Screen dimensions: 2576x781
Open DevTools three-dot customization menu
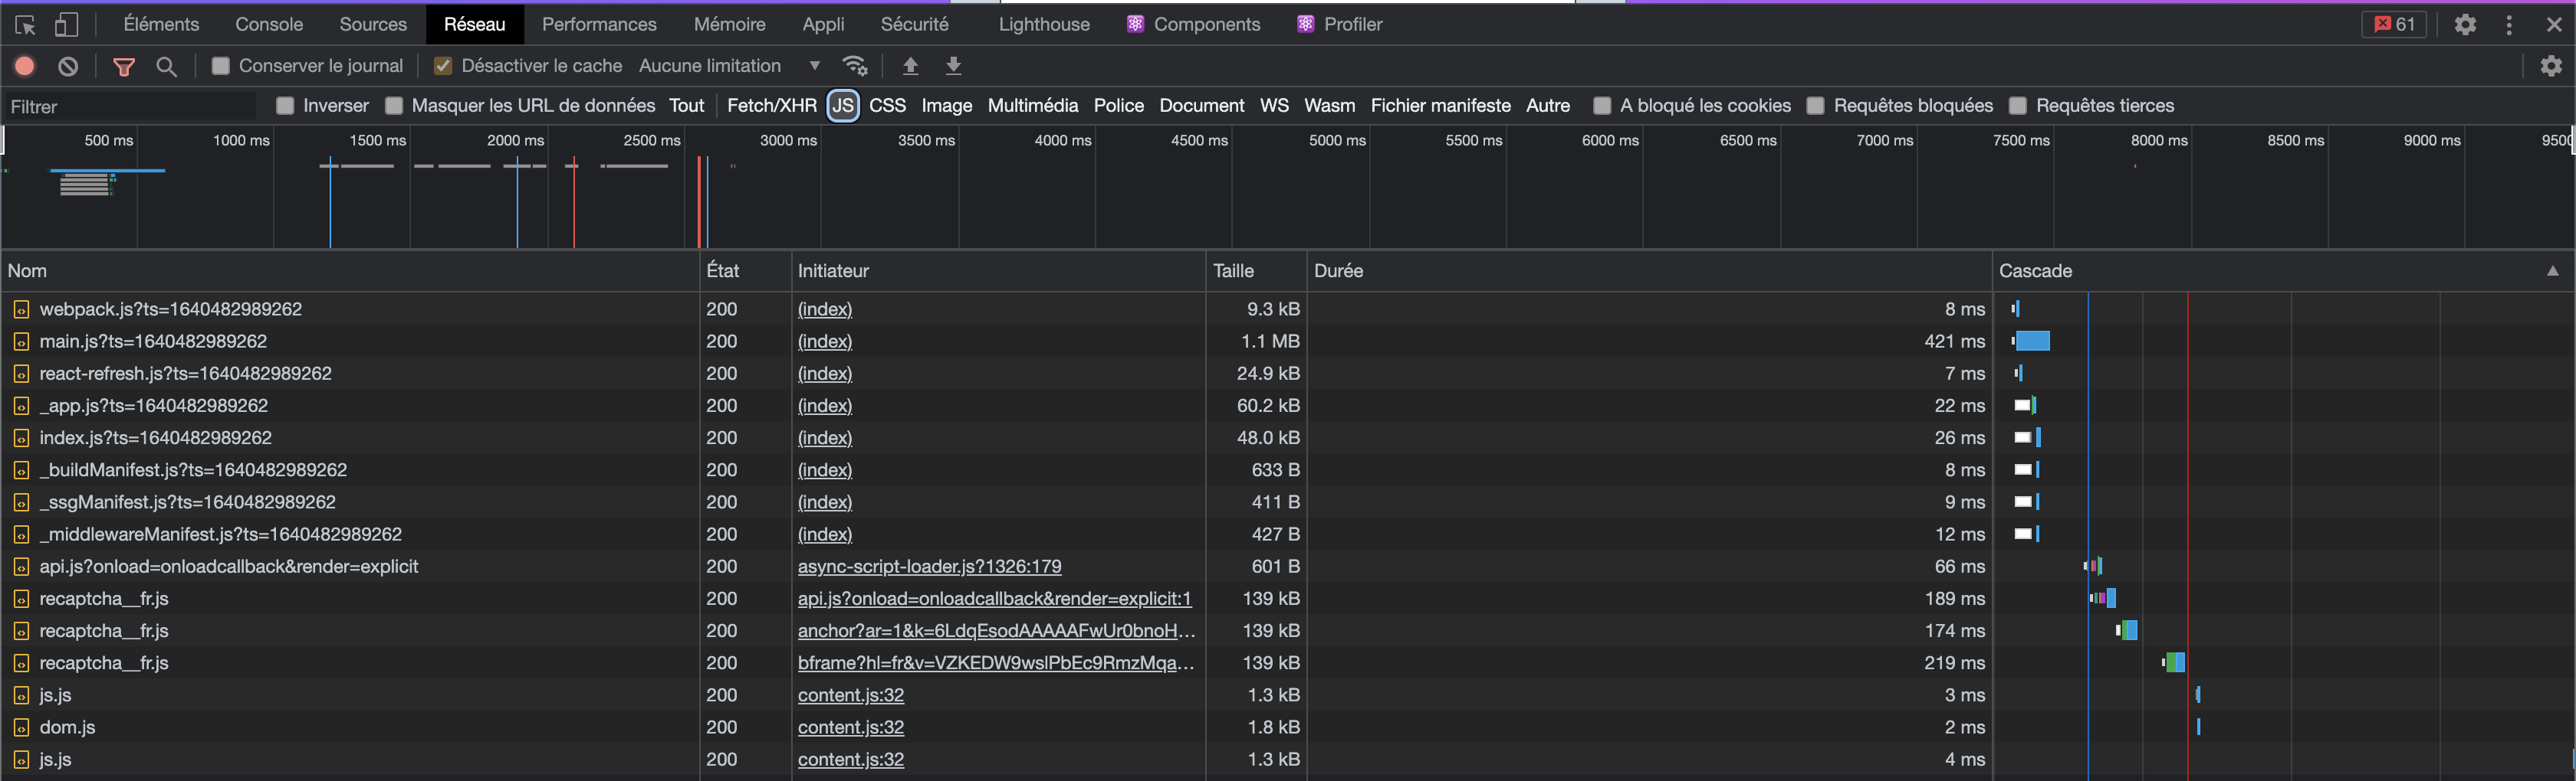click(2509, 24)
